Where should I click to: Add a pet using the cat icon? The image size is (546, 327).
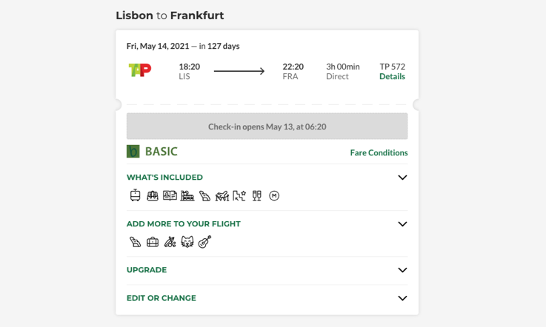187,242
